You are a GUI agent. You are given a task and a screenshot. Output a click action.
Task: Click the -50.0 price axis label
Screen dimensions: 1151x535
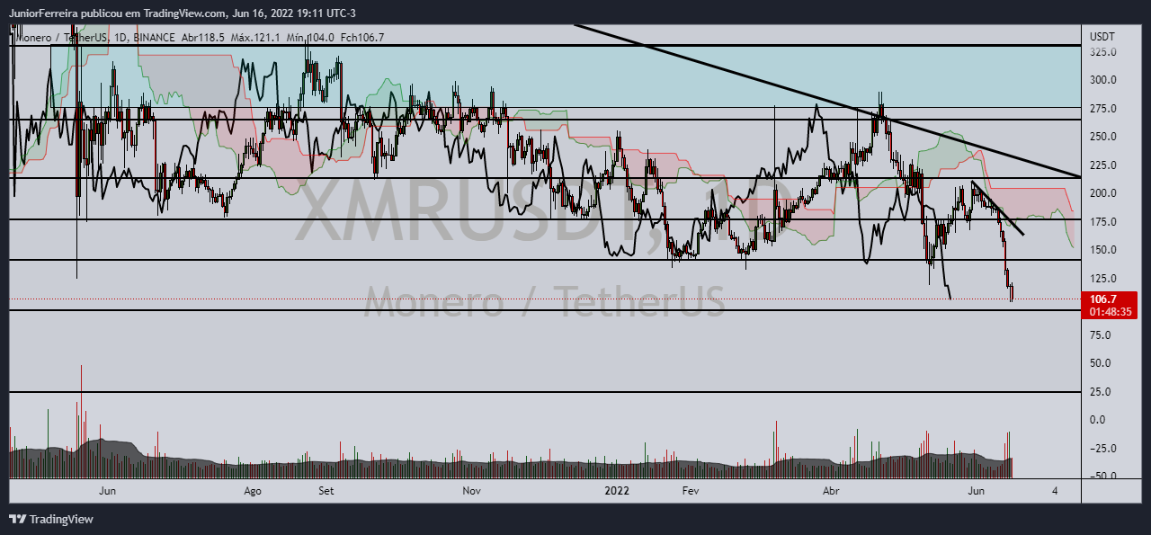1102,476
